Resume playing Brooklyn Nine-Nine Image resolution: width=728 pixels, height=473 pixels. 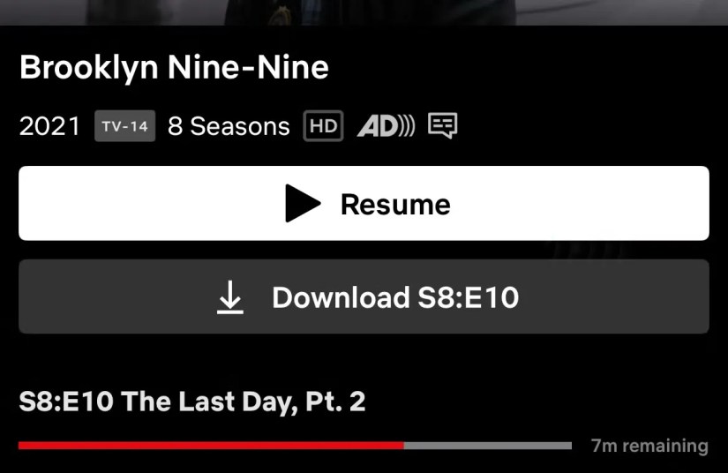364,203
